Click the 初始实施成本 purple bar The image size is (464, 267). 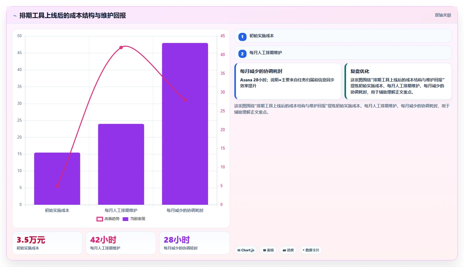pyautogui.click(x=57, y=179)
